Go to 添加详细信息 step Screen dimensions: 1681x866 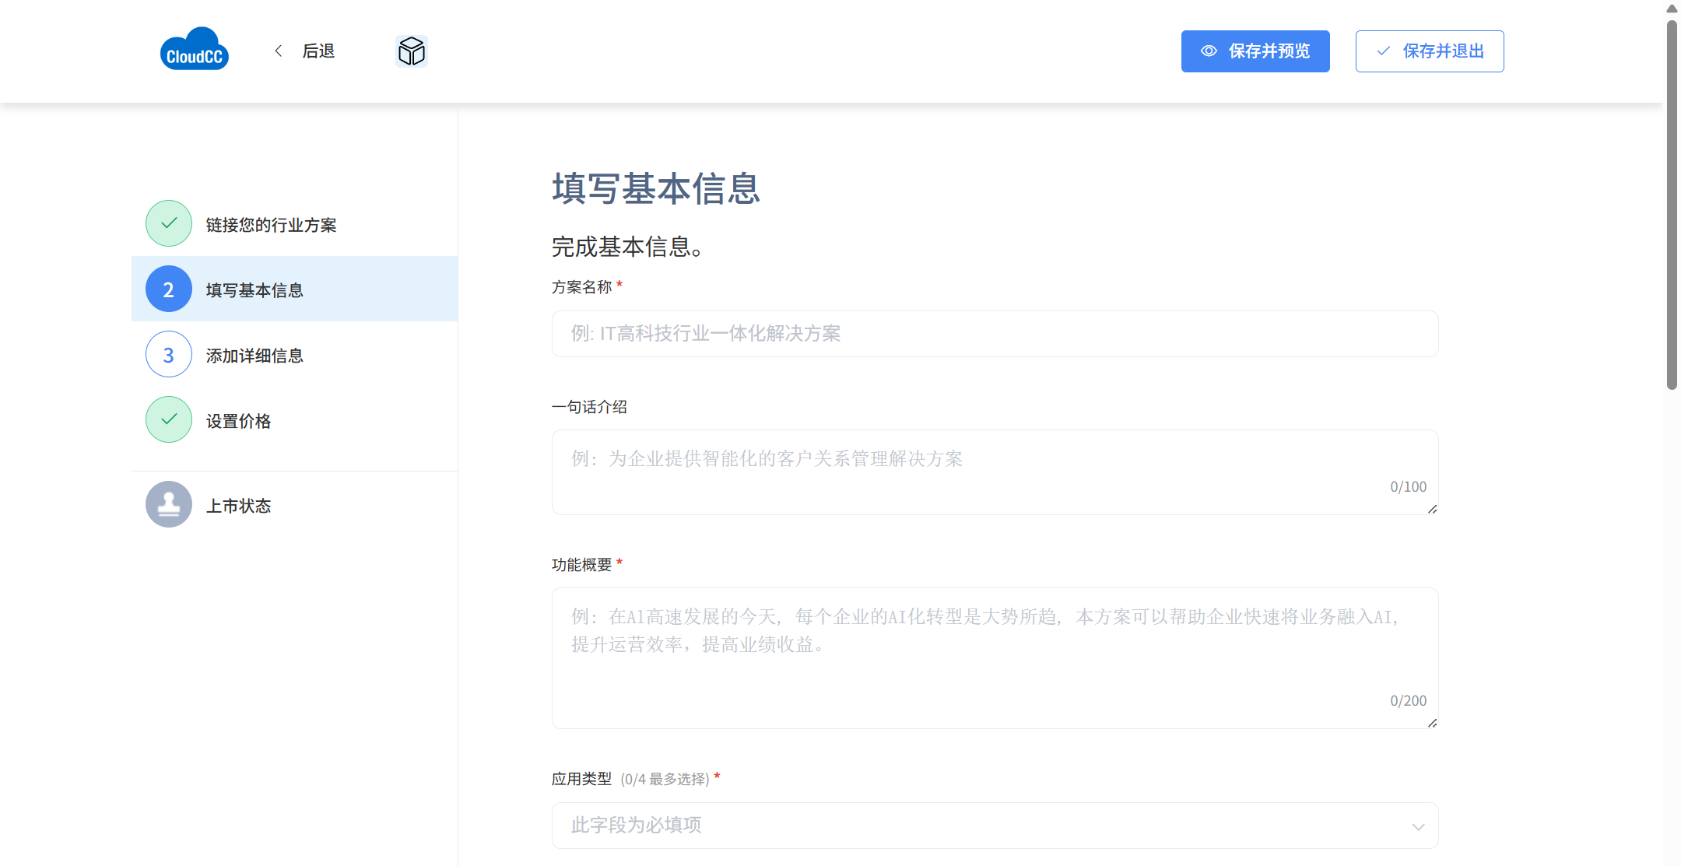click(x=254, y=356)
